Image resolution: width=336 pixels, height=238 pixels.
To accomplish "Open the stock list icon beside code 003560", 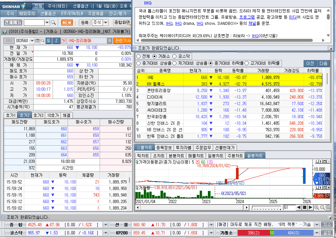I will (37, 41).
